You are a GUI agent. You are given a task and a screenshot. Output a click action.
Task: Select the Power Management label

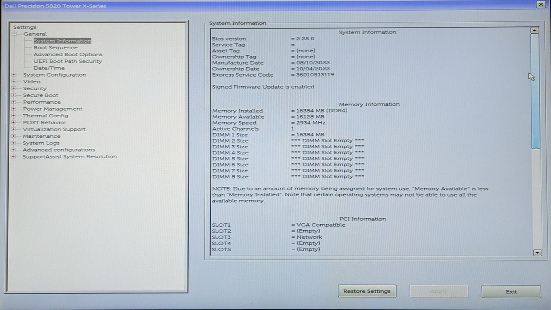click(x=52, y=109)
